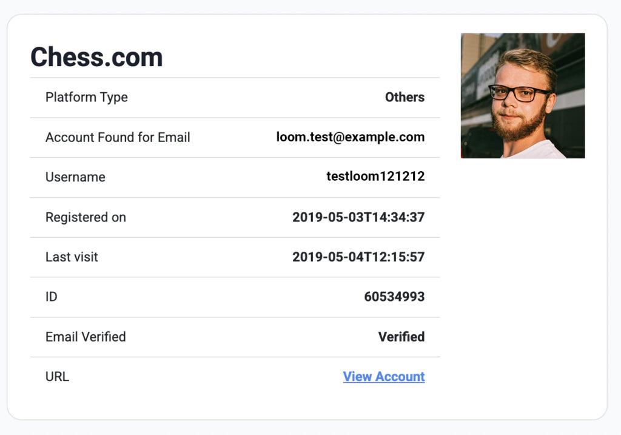This screenshot has width=621, height=435.
Task: Click the Email Verified label
Action: pyautogui.click(x=86, y=337)
